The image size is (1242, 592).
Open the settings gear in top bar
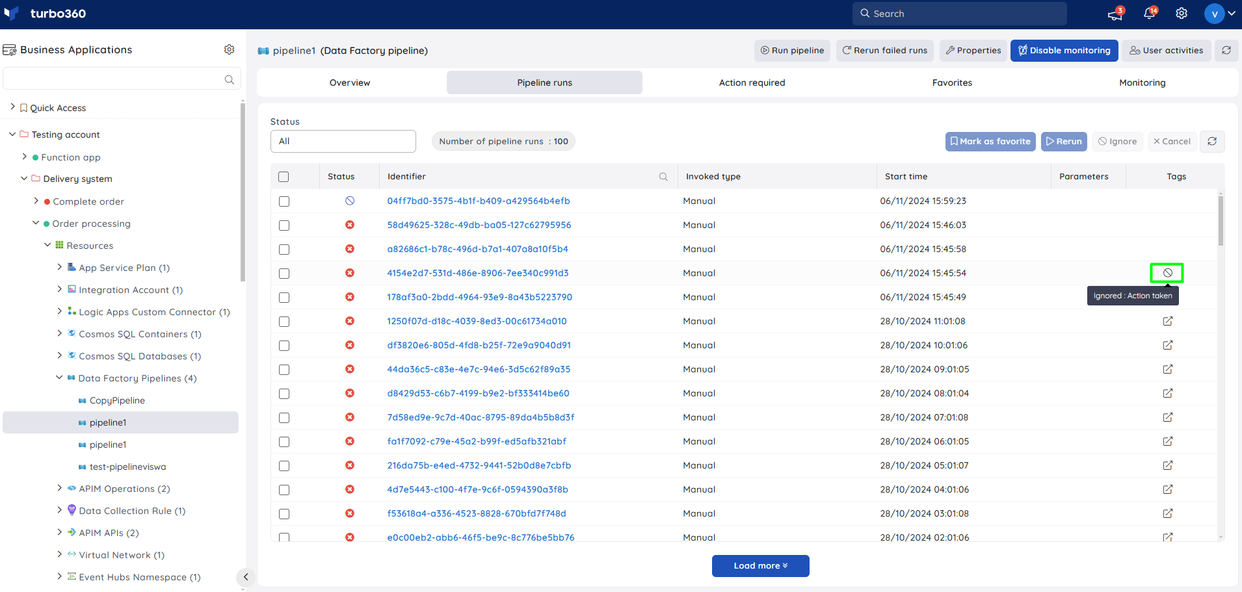coord(1182,14)
